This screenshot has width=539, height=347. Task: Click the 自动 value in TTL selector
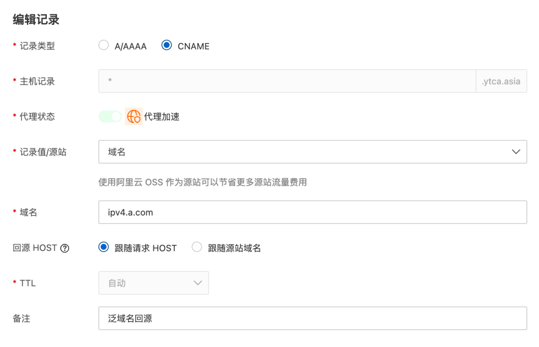click(x=117, y=283)
